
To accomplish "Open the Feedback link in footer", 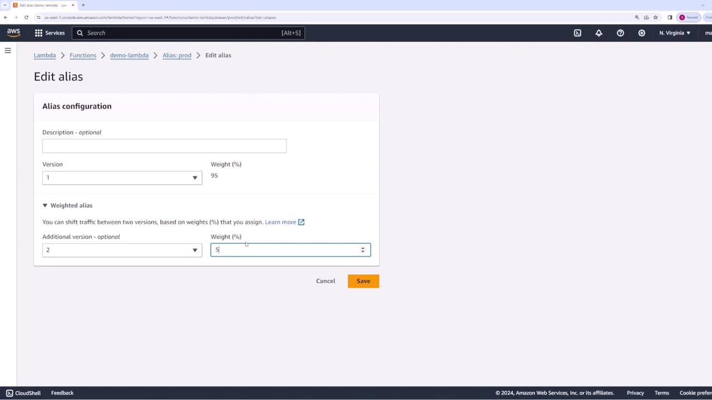I will (62, 393).
